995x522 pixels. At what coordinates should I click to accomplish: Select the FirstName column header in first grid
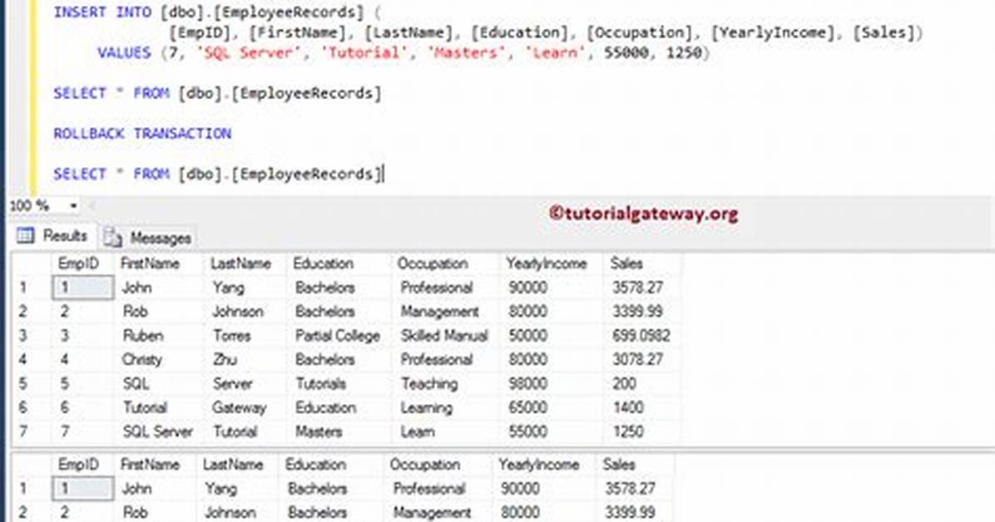(151, 263)
